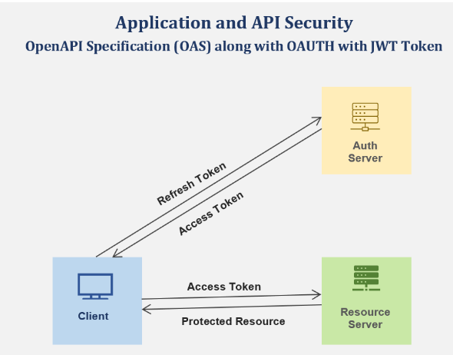Viewport: 453px width, 355px height.
Task: Select the Protected Resource label
Action: click(x=233, y=321)
